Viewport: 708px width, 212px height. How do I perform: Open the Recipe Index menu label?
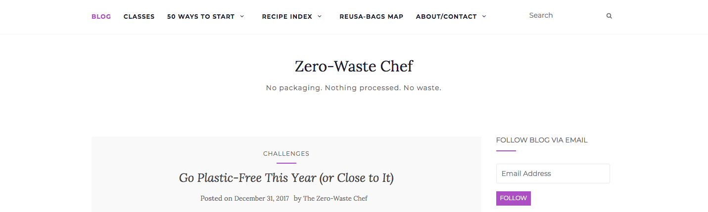click(x=287, y=16)
